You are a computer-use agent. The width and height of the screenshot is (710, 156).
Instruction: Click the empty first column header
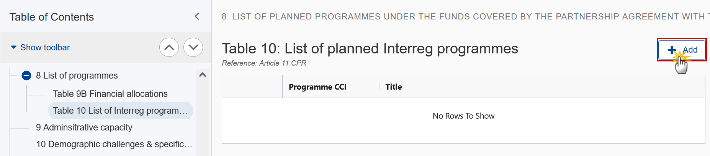point(252,87)
